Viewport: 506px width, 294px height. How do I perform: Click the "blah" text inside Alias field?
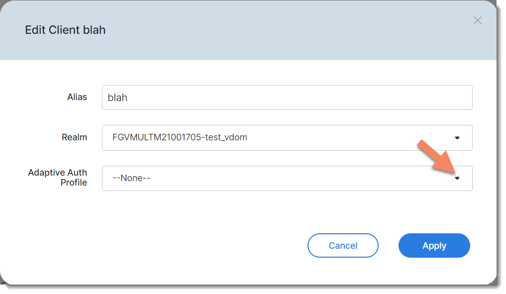(x=117, y=98)
